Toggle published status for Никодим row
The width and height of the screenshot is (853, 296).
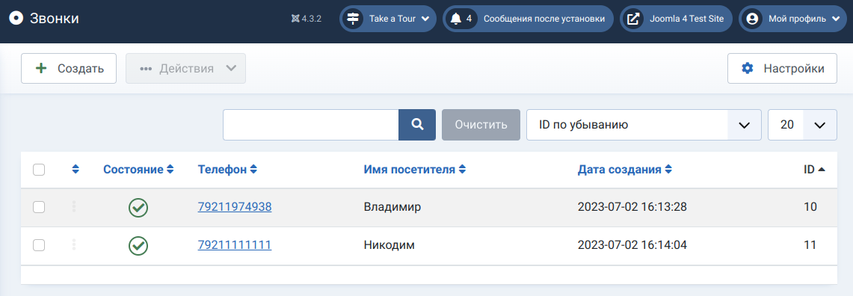138,245
